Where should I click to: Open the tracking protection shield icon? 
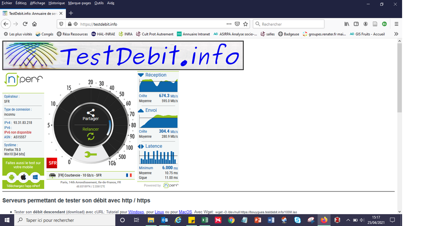(61, 24)
